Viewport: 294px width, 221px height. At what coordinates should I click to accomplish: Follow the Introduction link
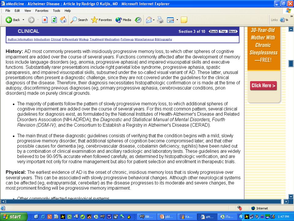click(x=42, y=39)
